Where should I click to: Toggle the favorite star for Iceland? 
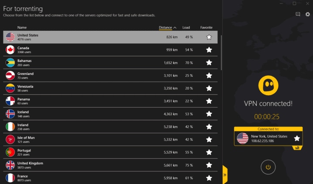click(209, 114)
